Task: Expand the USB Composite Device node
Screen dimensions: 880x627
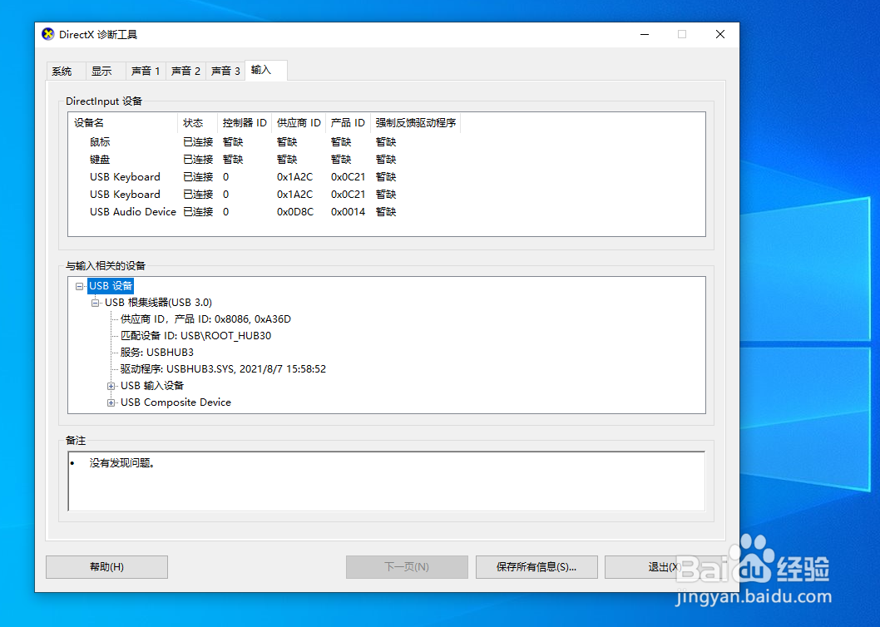Action: coord(111,403)
